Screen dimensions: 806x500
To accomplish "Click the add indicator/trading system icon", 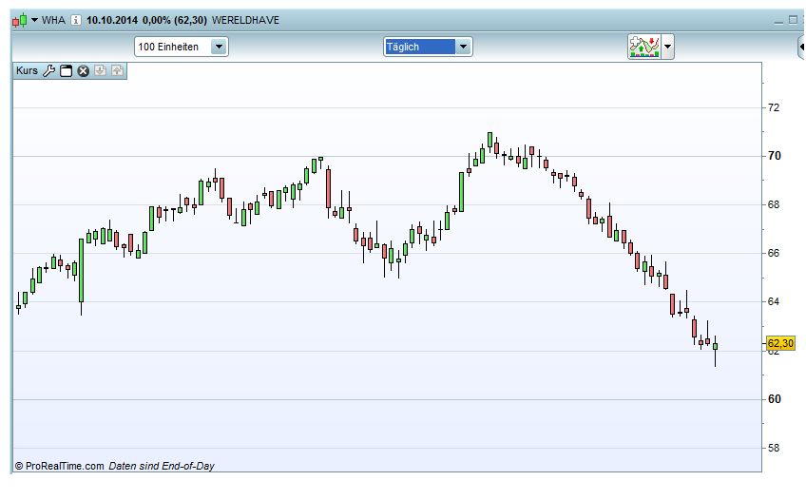I will coord(644,47).
